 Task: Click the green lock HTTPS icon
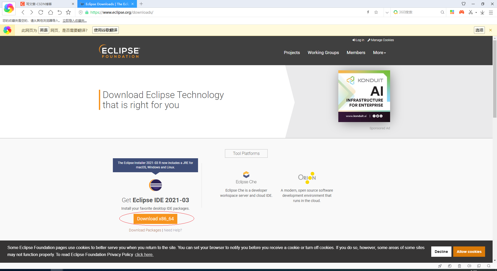pyautogui.click(x=87, y=12)
